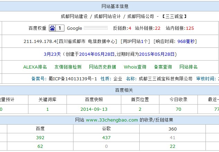Click Google backlink count 0
The image size is (219, 152).
pos(106,146)
